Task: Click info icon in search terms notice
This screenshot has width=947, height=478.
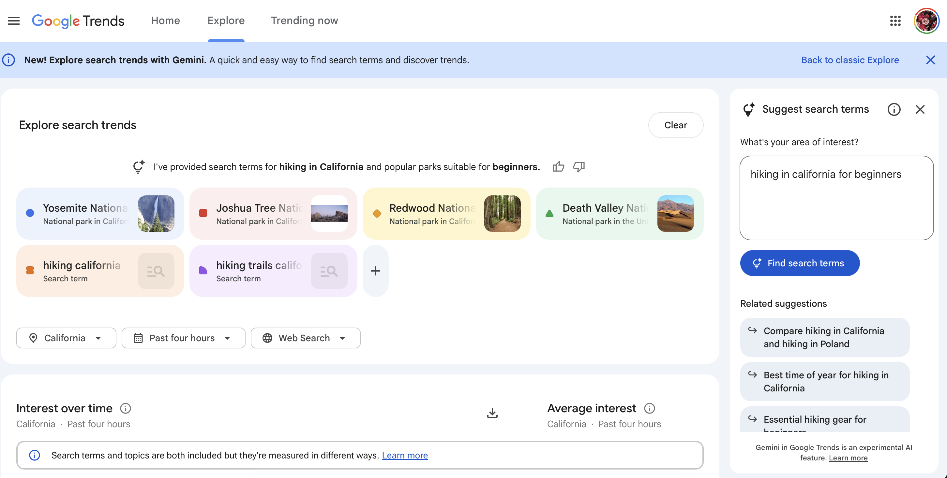Action: coord(35,455)
